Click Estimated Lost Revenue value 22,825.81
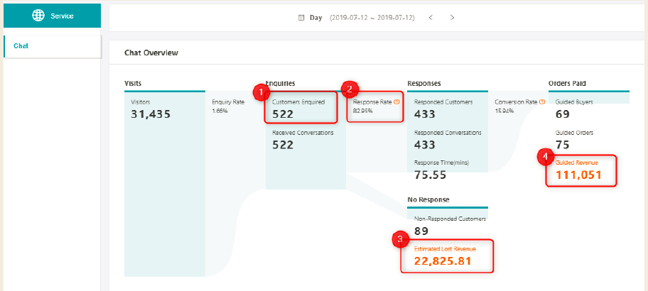 pyautogui.click(x=443, y=261)
